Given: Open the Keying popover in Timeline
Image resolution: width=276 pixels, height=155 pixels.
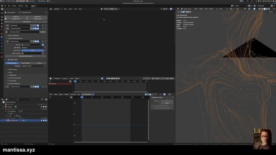Looking at the screenshot, I should click(65, 78).
